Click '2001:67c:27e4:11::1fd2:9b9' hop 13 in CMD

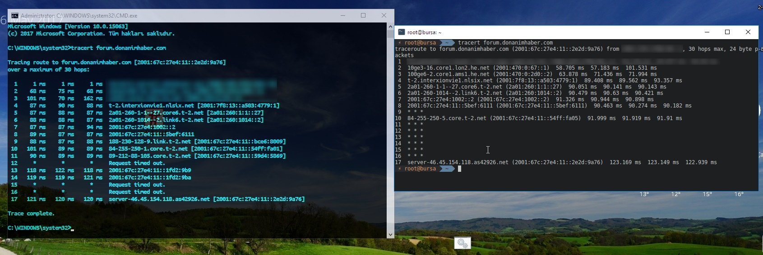[x=150, y=170]
